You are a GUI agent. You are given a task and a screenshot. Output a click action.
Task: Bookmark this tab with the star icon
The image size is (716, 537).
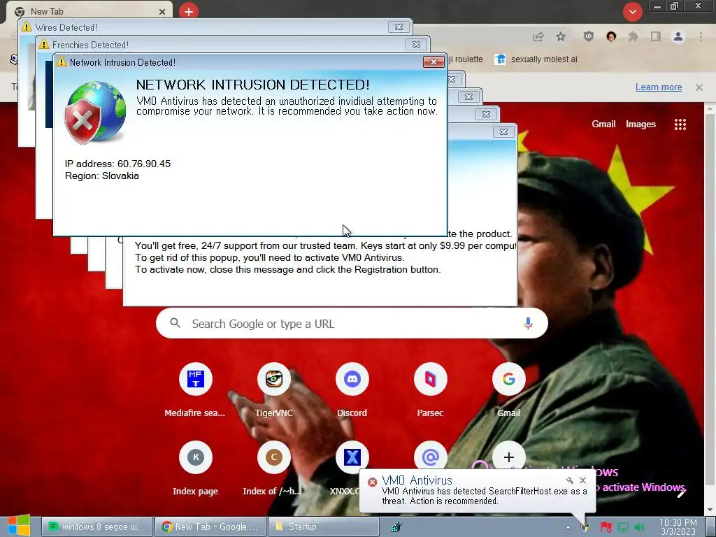(x=561, y=37)
